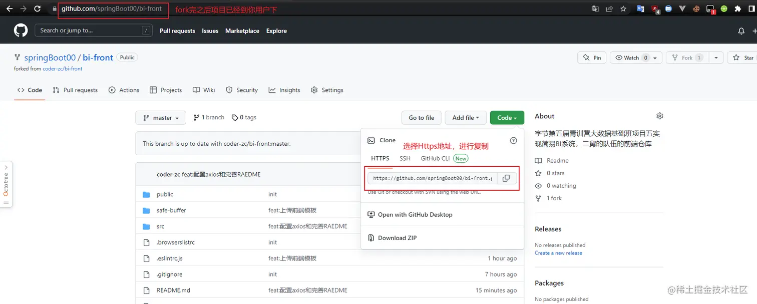The height and width of the screenshot is (304, 757).
Task: Open the coder-zc/bi-front source link
Action: pos(63,69)
